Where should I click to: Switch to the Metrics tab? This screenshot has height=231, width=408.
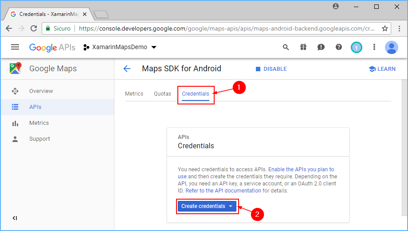[x=134, y=94]
